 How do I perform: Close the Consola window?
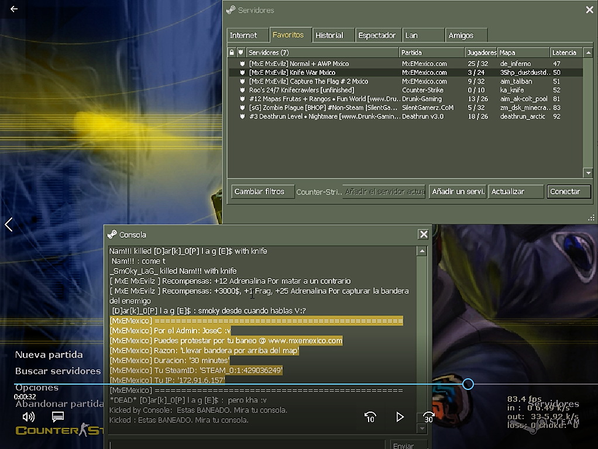(423, 234)
